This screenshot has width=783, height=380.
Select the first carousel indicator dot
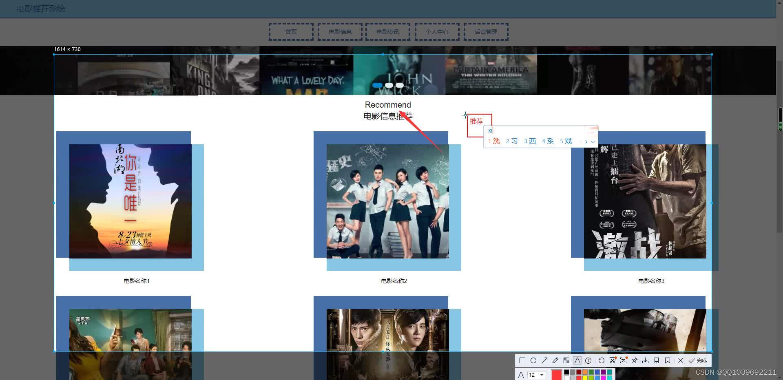(x=378, y=85)
